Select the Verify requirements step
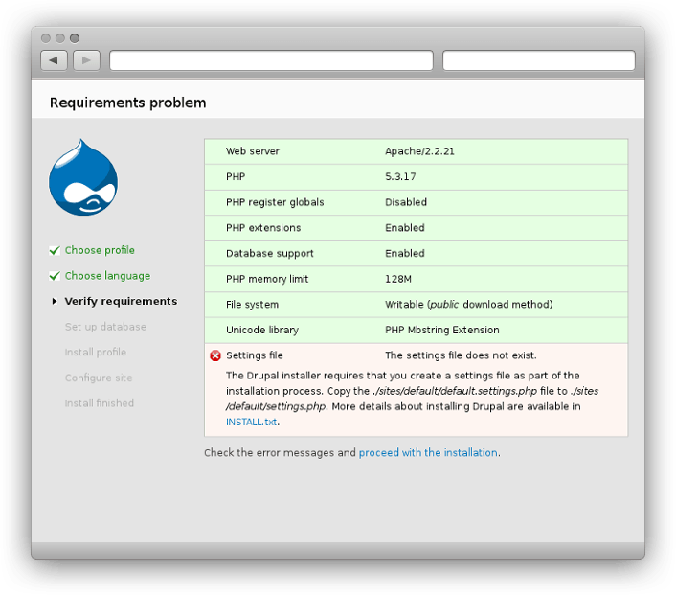 coord(122,301)
